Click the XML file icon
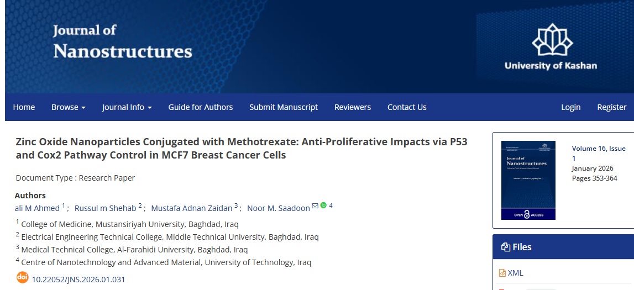 [502, 273]
